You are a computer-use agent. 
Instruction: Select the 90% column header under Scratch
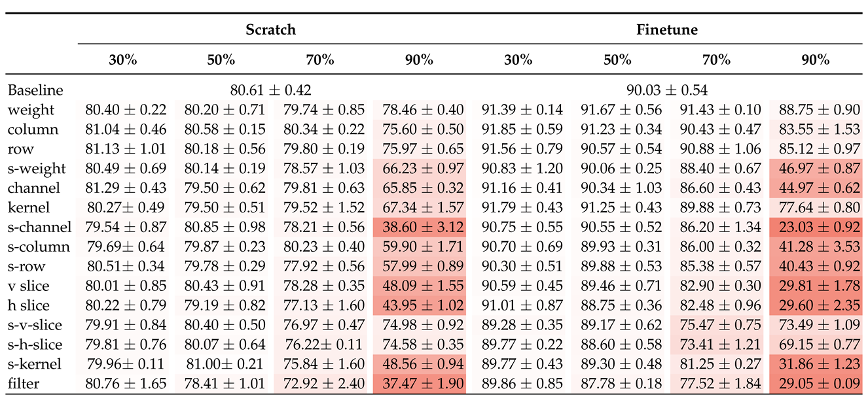[x=419, y=59]
